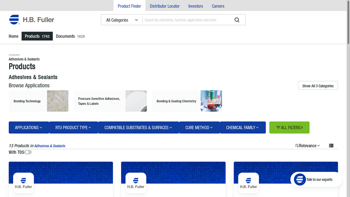This screenshot has width=350, height=197.
Task: Expand the RTU Product Type filter
Action: tap(73, 127)
